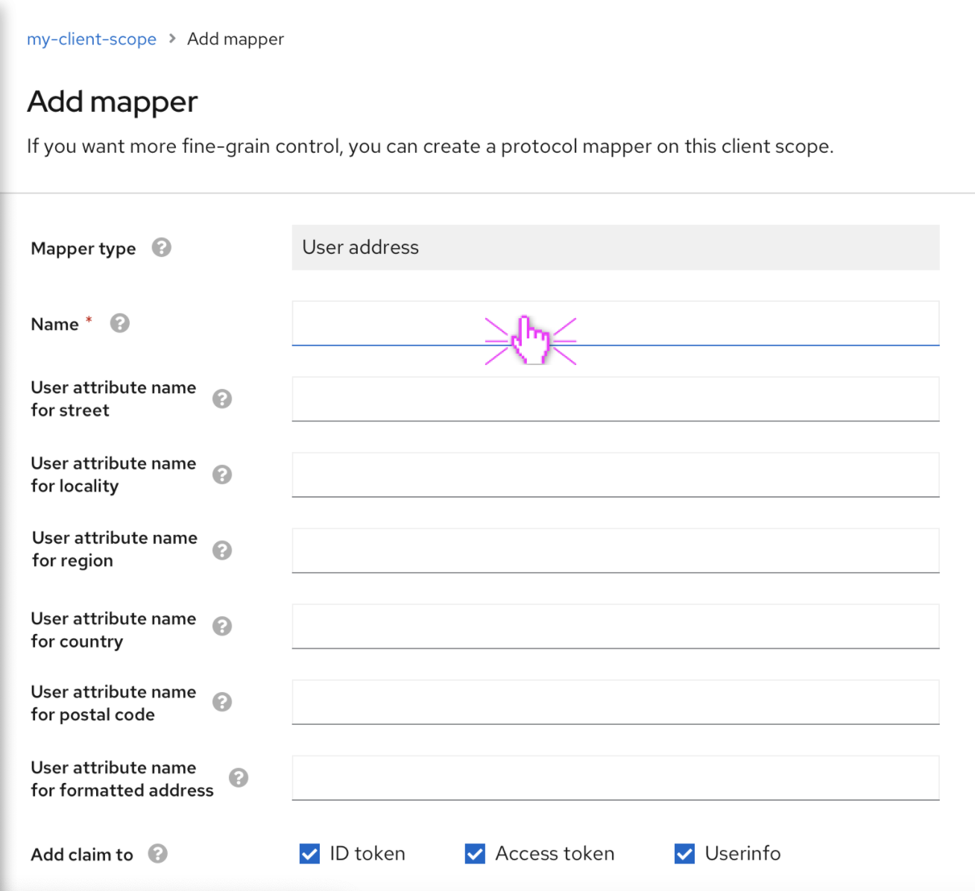
Task: Toggle the Access token checkbox
Action: (475, 854)
